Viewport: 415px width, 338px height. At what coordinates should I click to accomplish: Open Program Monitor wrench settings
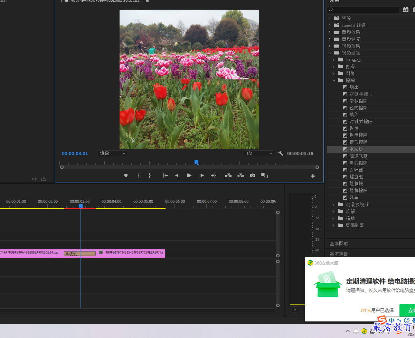click(281, 153)
